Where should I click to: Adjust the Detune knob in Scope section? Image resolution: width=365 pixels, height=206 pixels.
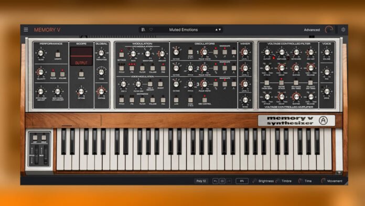pyautogui.click(x=81, y=91)
